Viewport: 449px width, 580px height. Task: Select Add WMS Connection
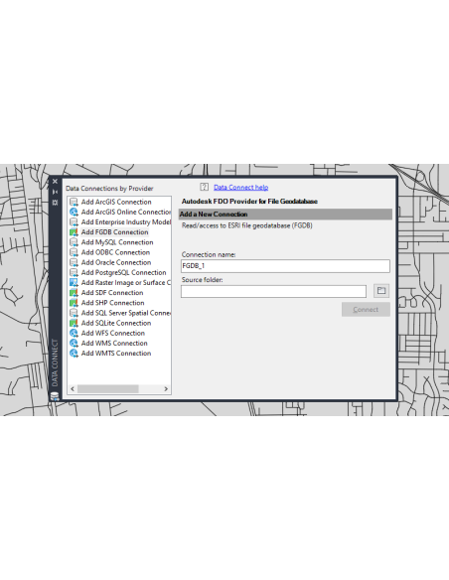(x=114, y=344)
